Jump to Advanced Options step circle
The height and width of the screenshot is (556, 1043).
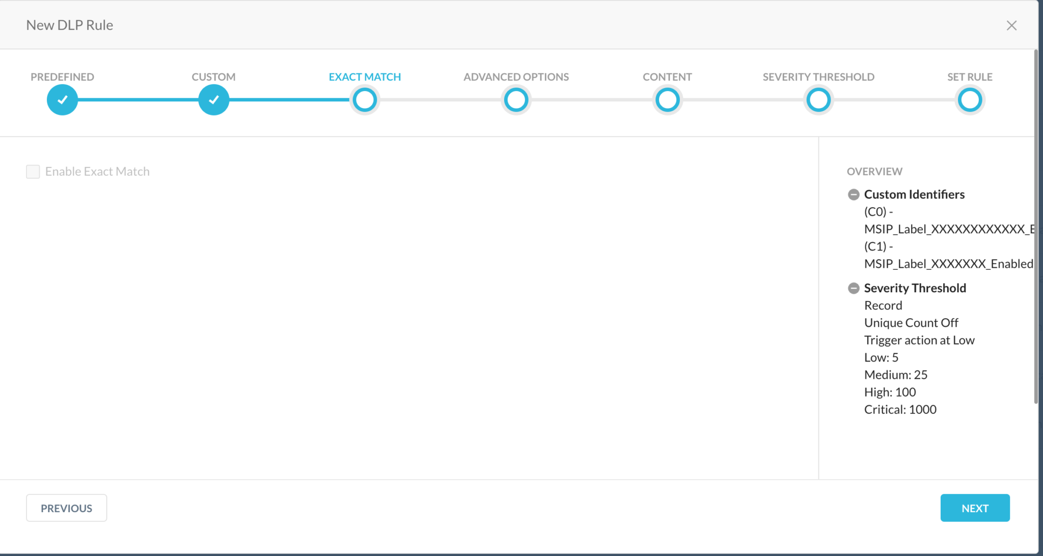click(x=516, y=100)
